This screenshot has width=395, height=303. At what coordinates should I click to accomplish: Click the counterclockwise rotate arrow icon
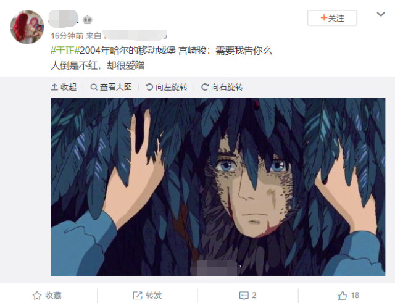(149, 87)
